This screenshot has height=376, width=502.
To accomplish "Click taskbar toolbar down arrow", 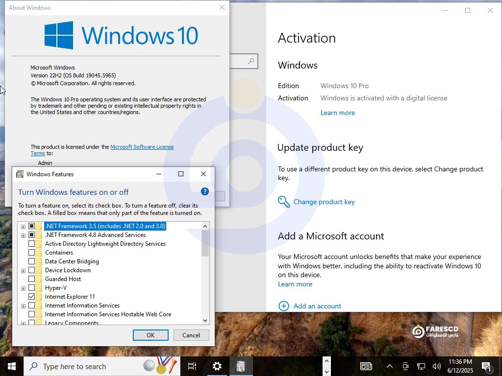I will [326, 372].
